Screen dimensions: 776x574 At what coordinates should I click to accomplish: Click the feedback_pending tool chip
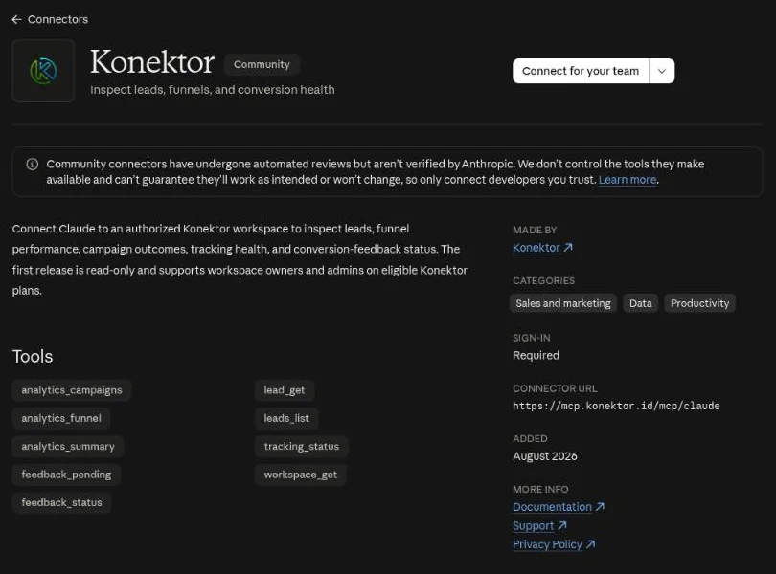(x=66, y=475)
